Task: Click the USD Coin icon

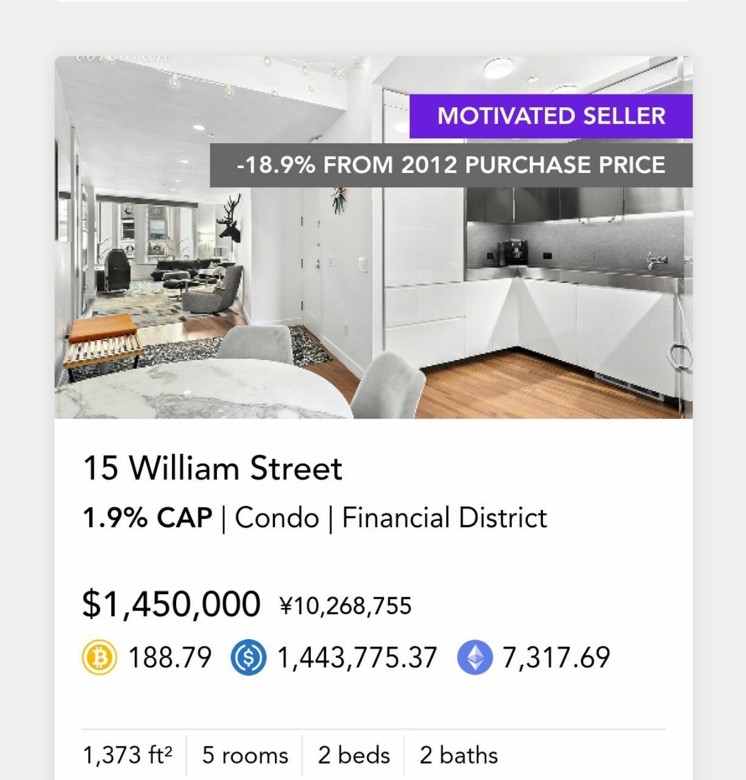Action: pos(249,658)
